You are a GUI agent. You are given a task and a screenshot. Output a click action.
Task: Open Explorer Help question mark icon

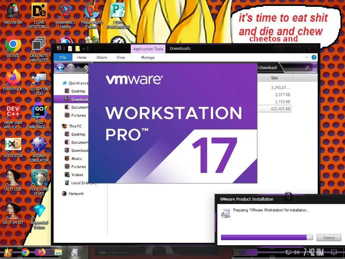click(314, 57)
